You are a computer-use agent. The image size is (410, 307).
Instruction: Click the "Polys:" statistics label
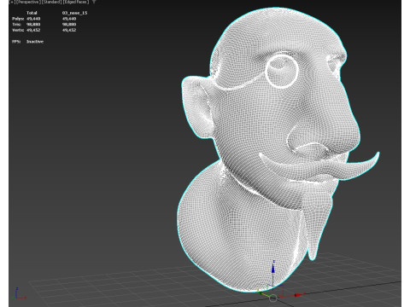coord(18,19)
